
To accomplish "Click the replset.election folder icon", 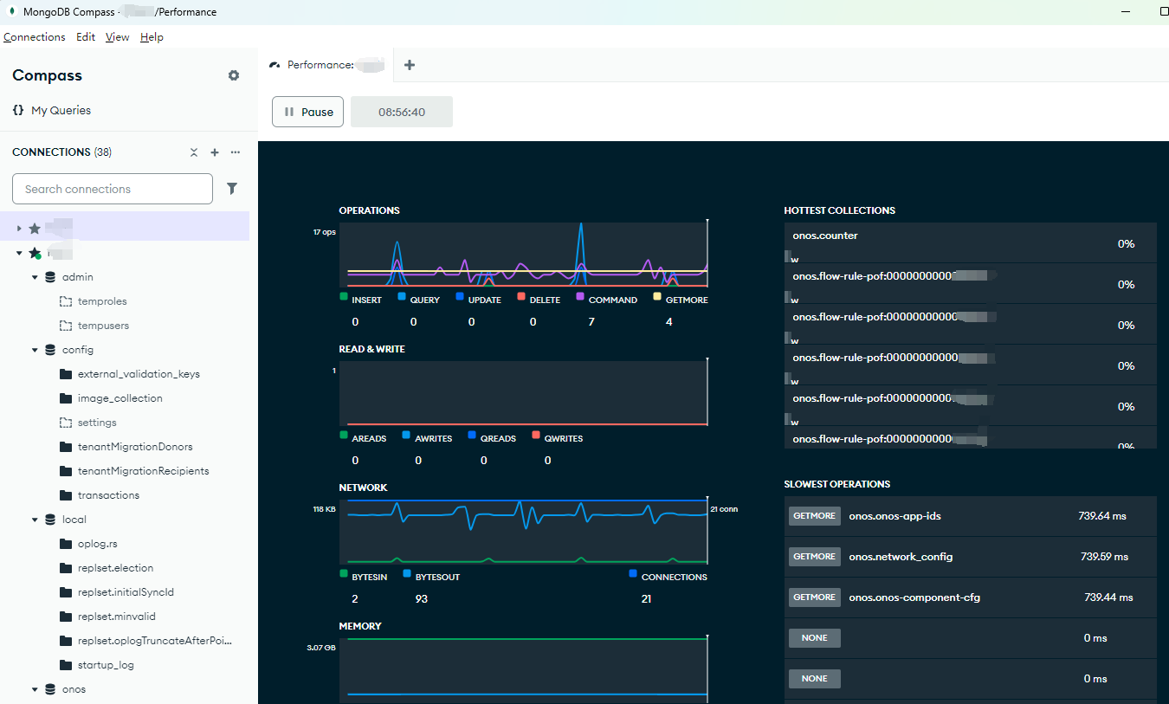I will [66, 568].
